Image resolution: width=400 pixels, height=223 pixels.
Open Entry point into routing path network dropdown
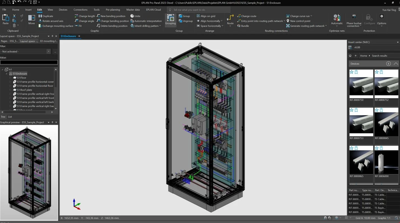[284, 21]
